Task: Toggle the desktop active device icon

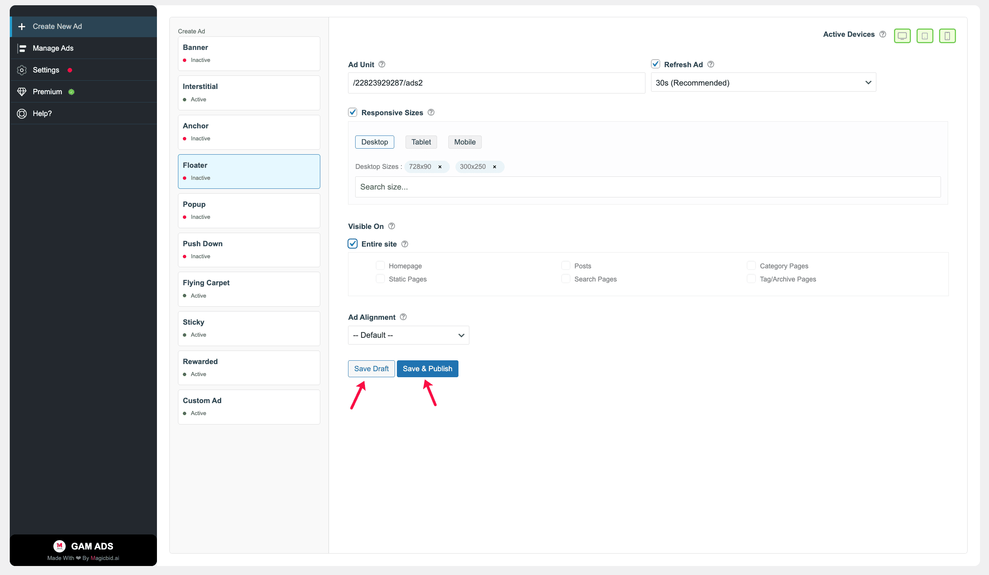Action: click(x=902, y=36)
